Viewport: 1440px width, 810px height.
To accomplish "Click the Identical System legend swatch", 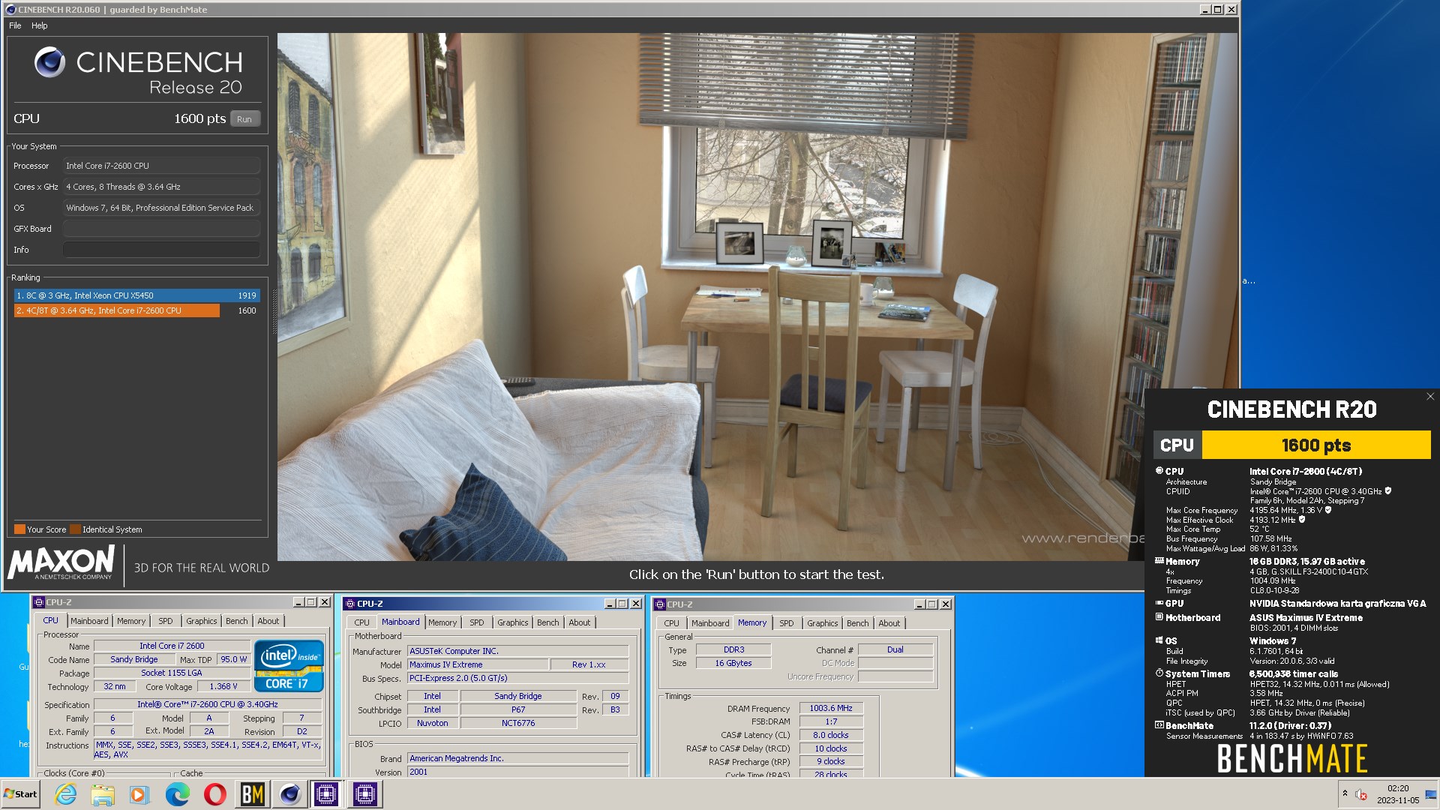I will [x=75, y=529].
